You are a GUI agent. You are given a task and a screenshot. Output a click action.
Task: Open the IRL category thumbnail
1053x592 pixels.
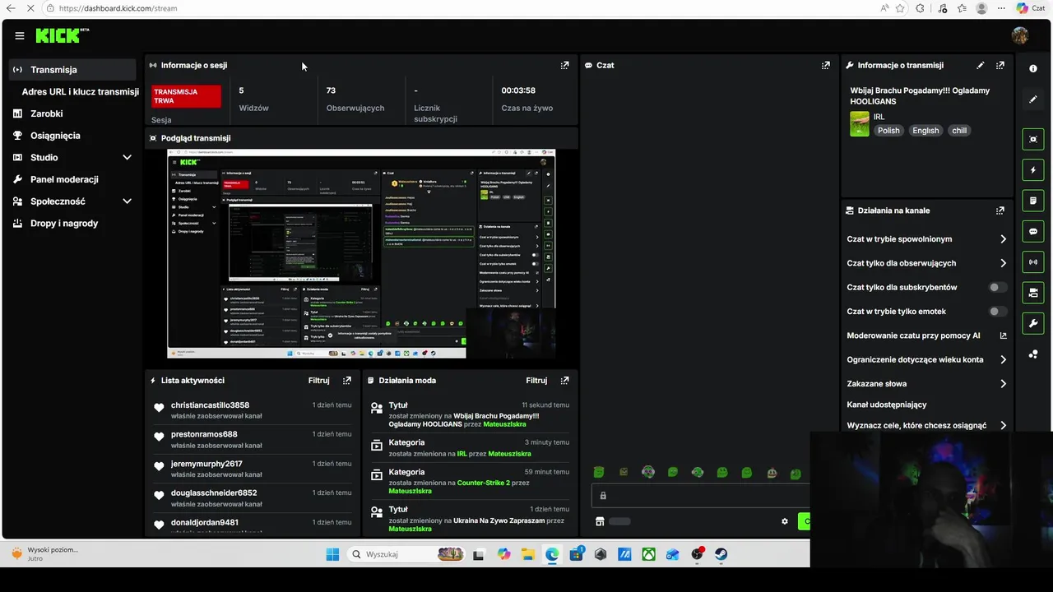(859, 123)
